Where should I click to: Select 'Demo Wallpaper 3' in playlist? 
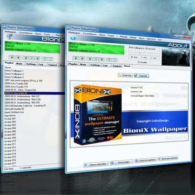tap(14, 77)
